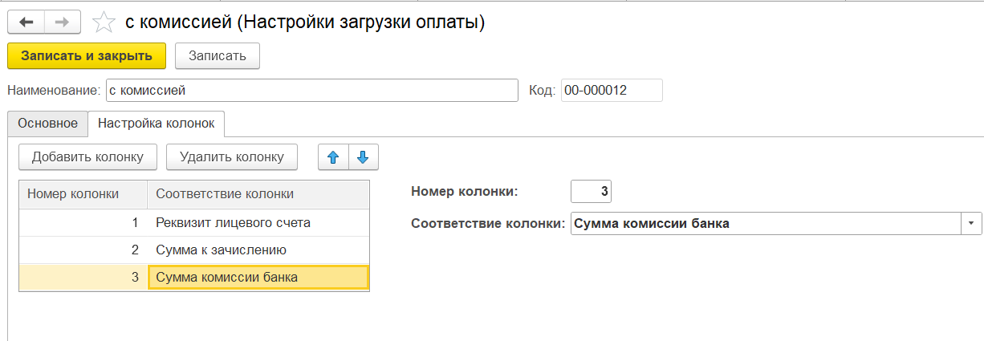984x341 pixels.
Task: Add the form to favorites with the star
Action: pos(104,22)
